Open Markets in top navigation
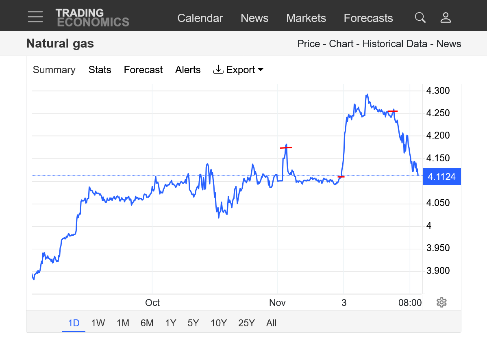 306,18
